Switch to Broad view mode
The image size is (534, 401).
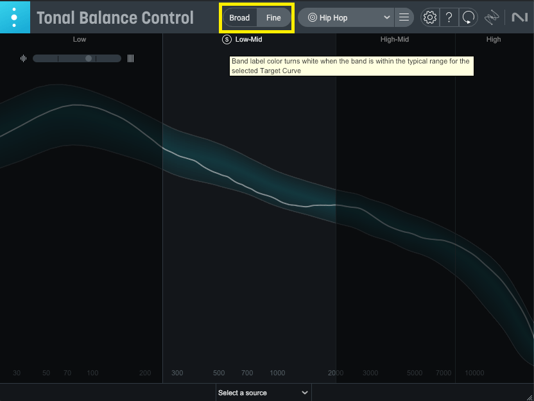coord(240,18)
